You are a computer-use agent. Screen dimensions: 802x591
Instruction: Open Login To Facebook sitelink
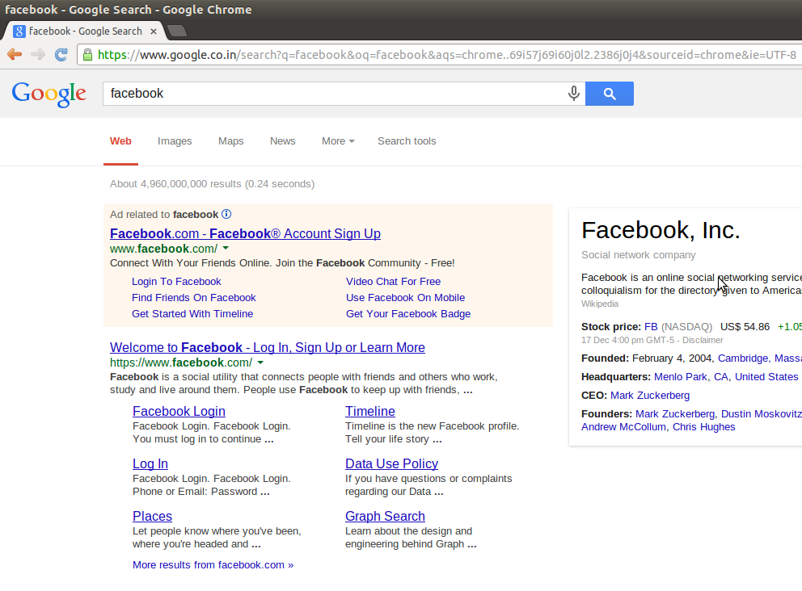tap(176, 282)
